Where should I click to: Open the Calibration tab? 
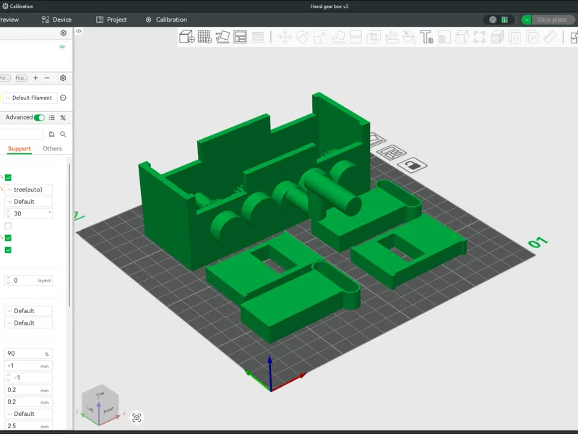click(166, 20)
